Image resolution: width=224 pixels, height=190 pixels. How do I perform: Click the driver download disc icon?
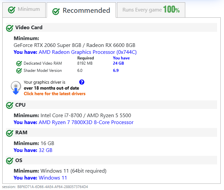click(x=16, y=88)
